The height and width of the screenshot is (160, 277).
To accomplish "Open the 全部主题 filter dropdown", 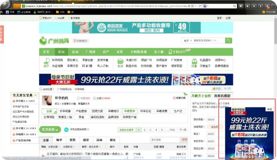I will click(x=54, y=147).
